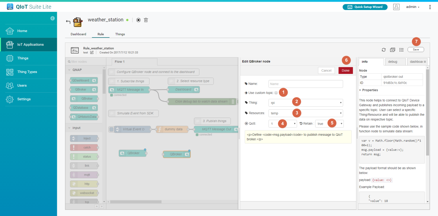Open the Retain dropdown showing true
This screenshot has height=216, width=438.
pyautogui.click(x=329, y=124)
